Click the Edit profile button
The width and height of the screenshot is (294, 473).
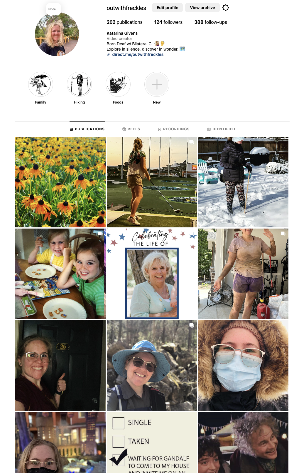pyautogui.click(x=167, y=8)
